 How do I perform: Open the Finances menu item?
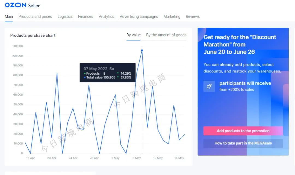pyautogui.click(x=85, y=16)
